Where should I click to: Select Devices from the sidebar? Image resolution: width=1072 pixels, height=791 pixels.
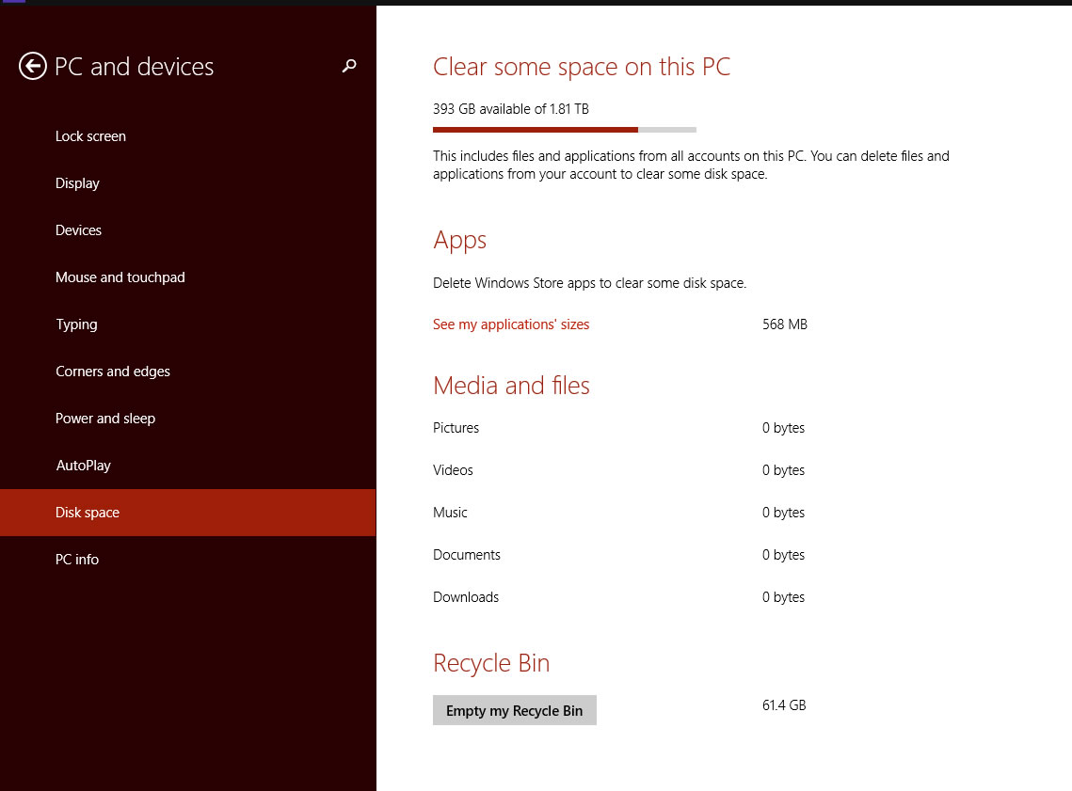click(78, 229)
